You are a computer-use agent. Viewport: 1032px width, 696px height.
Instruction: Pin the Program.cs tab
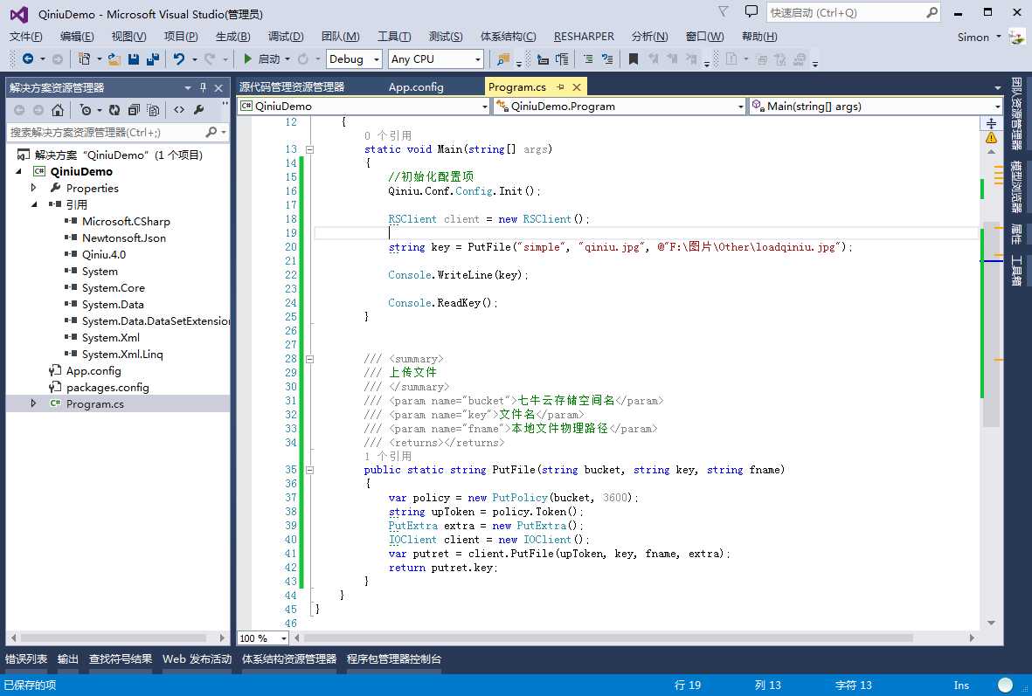pos(560,86)
